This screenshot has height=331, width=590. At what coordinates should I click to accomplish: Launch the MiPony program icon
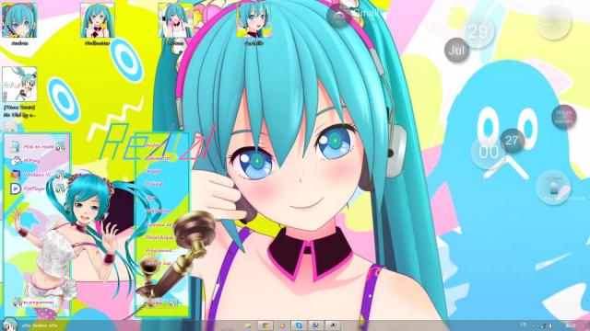pos(15,161)
